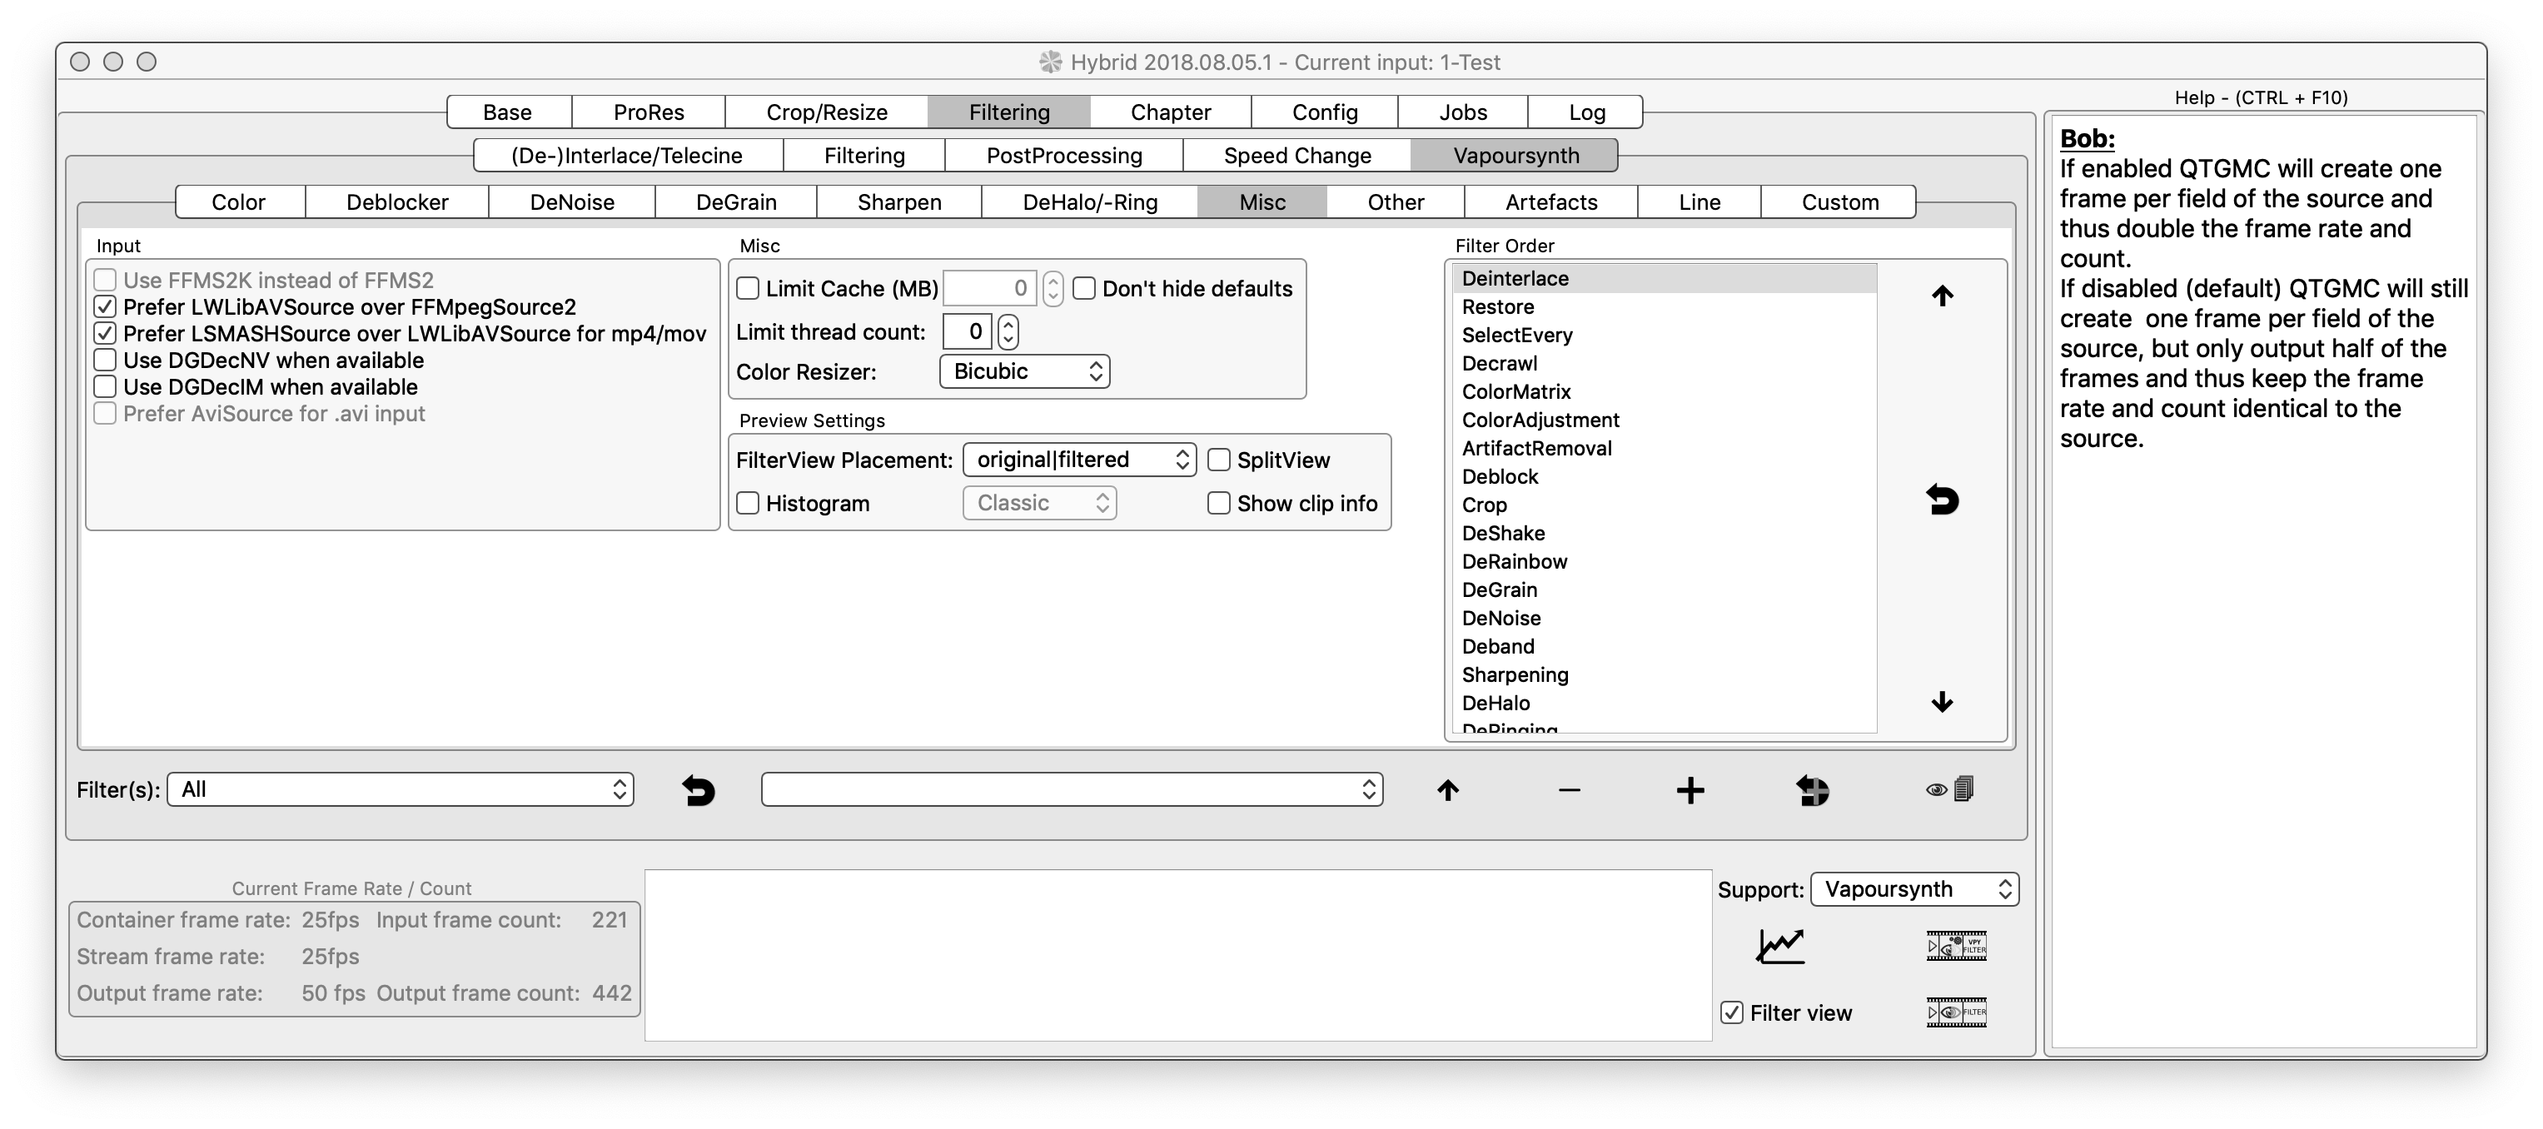Open the Color Resizer Bicubic dropdown
Screen dimensions: 2543x1129
[x=1025, y=371]
